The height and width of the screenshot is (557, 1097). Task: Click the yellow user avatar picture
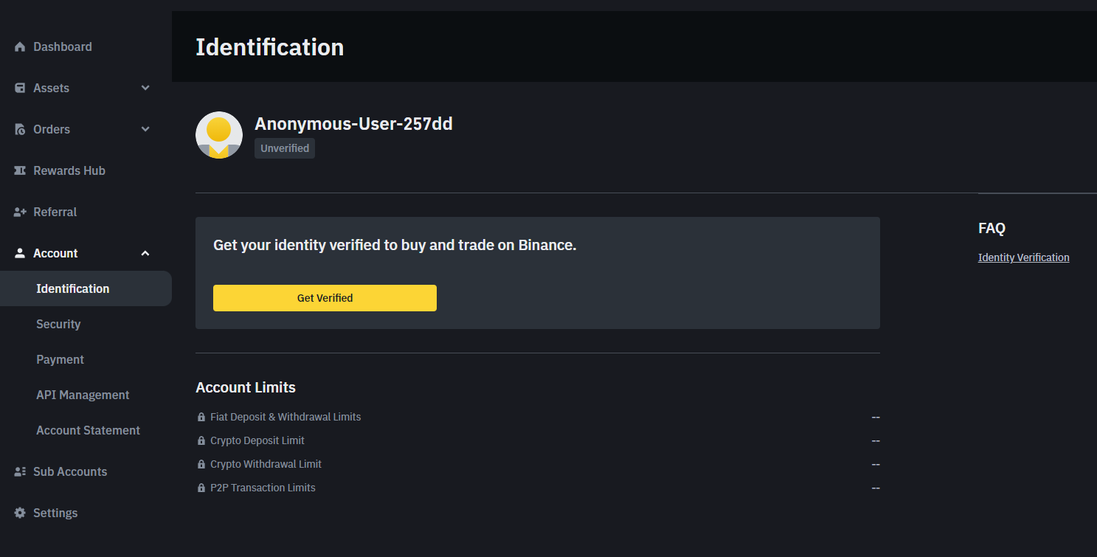point(219,135)
